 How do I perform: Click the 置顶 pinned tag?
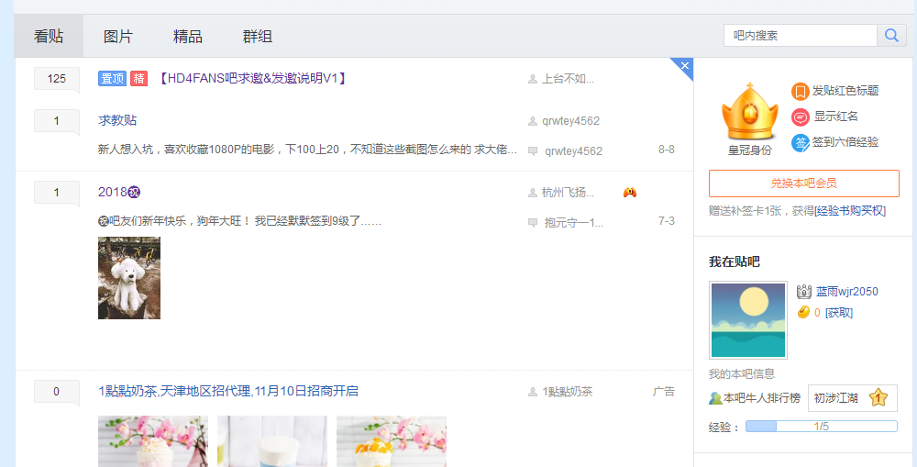pyautogui.click(x=112, y=78)
